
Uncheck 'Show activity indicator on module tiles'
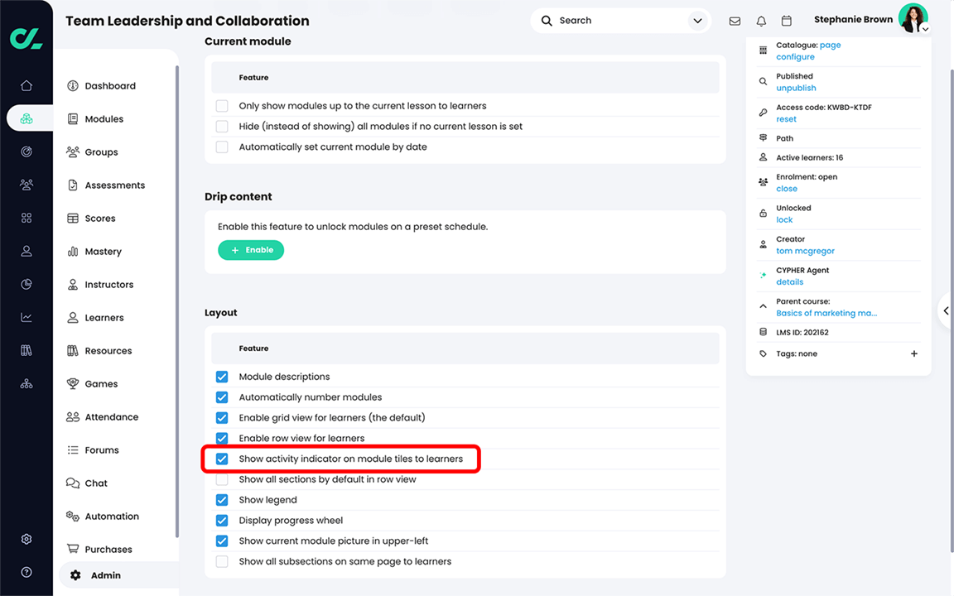(x=222, y=459)
